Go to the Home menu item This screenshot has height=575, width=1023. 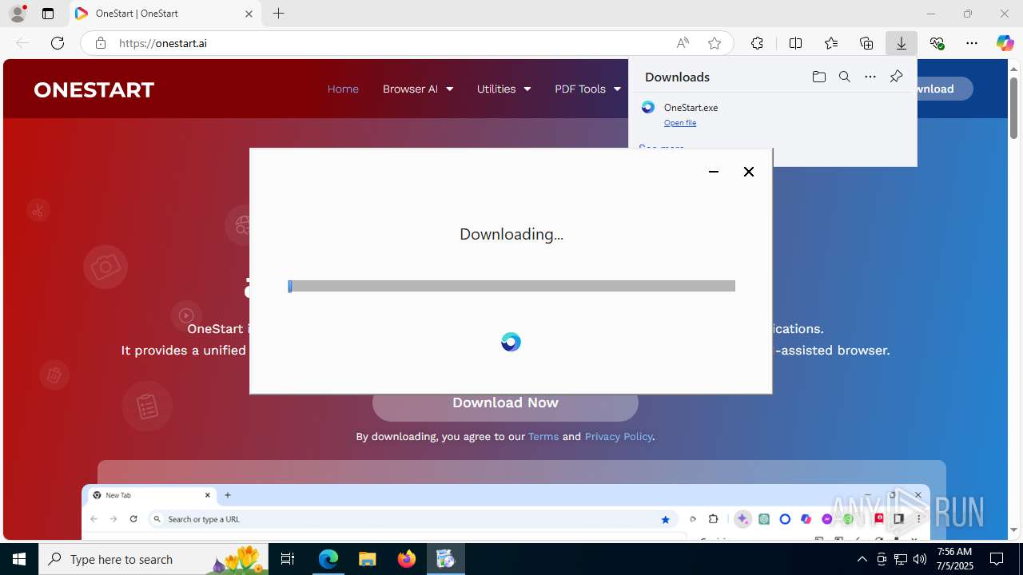pos(343,89)
